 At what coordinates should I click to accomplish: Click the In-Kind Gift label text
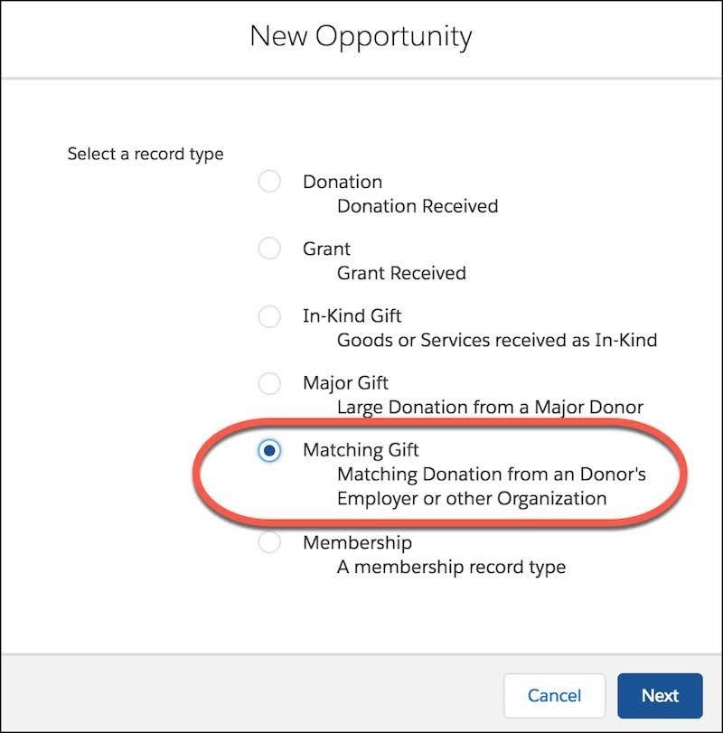coord(352,316)
